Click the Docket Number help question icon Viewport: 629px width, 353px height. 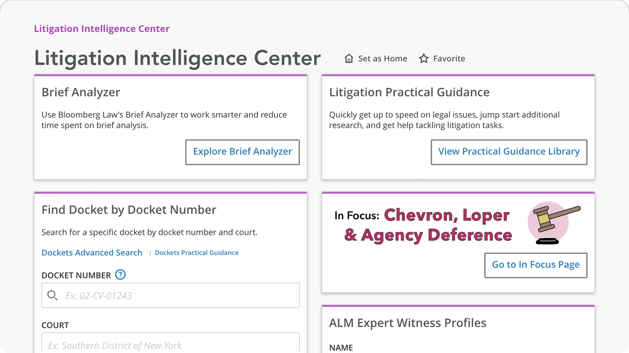pos(120,275)
